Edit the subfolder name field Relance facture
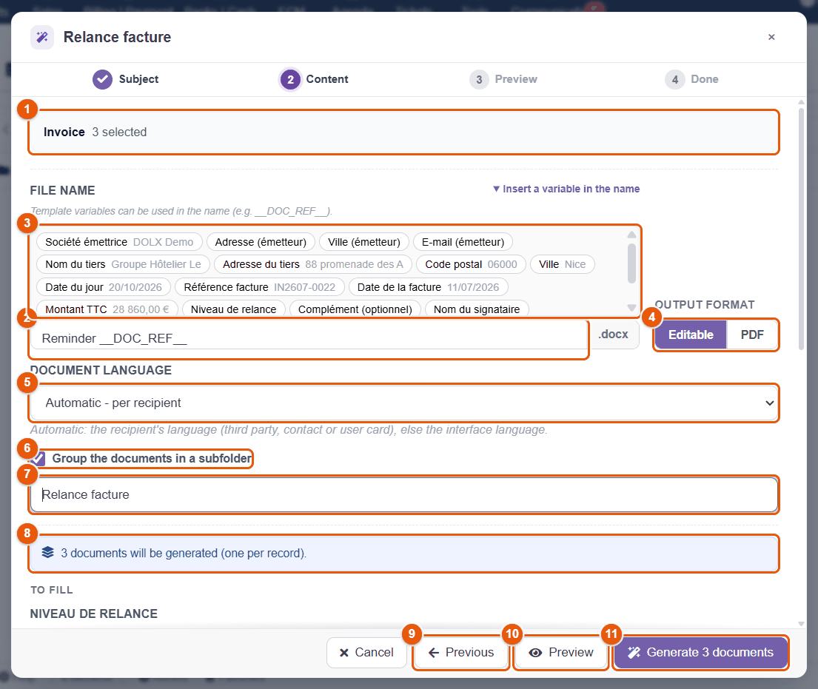Viewport: 818px width, 689px height. [403, 494]
